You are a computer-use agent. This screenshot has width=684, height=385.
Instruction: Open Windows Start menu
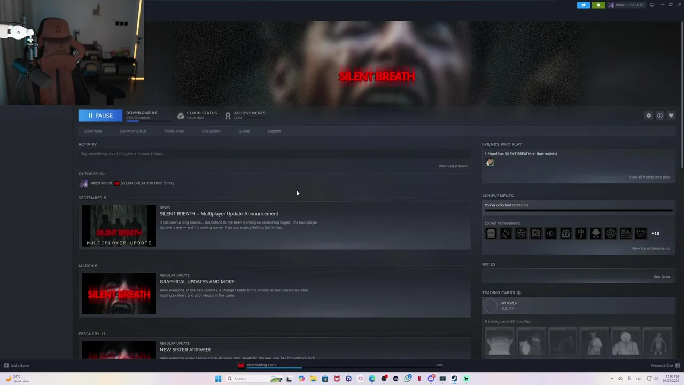(x=218, y=379)
